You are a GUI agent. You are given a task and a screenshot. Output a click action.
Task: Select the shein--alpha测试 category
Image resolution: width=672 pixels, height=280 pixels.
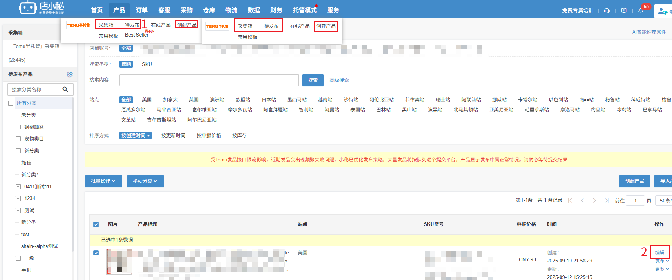(x=39, y=246)
